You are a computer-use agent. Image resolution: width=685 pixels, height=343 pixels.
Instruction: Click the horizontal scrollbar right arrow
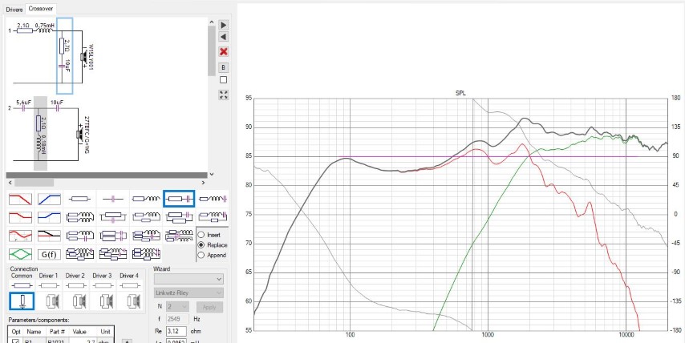tap(203, 183)
